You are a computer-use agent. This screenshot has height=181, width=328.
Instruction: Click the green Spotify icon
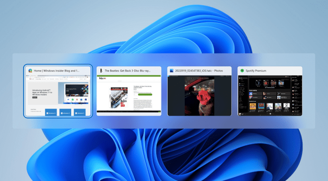click(242, 71)
